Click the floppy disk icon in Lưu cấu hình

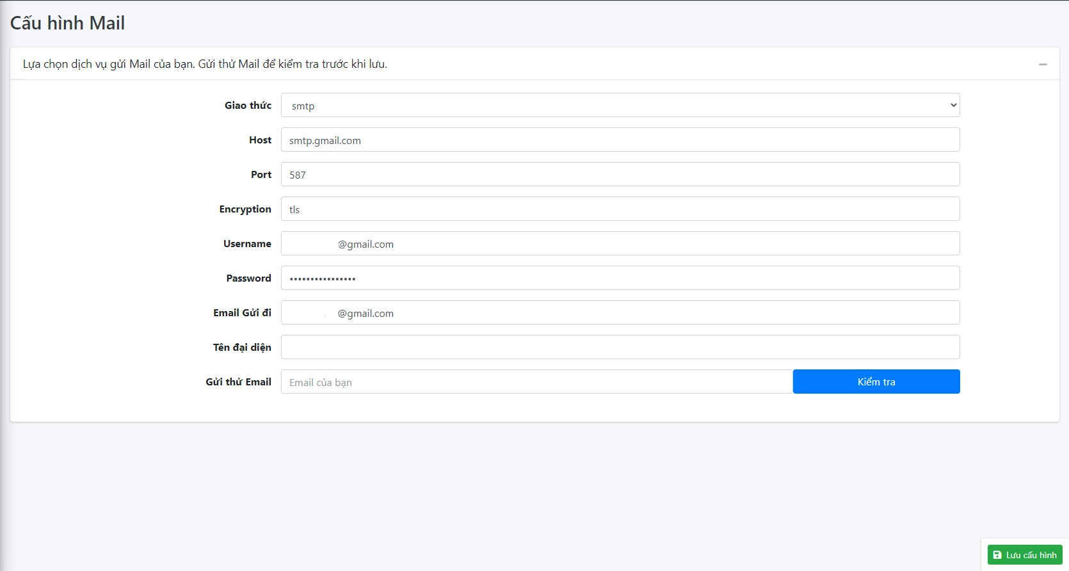[997, 555]
